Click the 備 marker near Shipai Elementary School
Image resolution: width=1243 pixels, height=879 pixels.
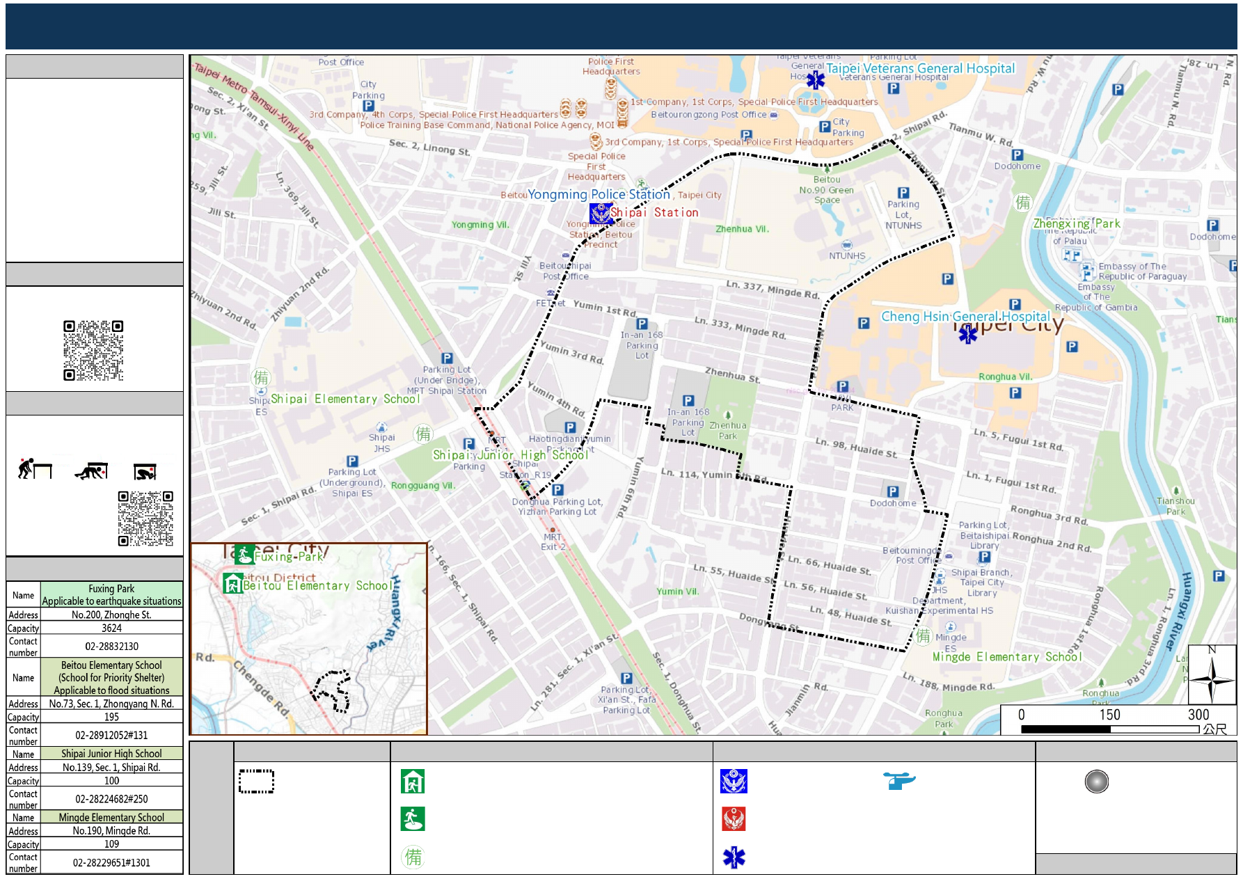(x=261, y=377)
